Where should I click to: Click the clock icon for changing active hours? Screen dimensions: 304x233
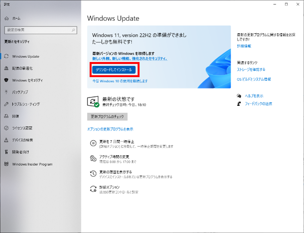point(93,158)
